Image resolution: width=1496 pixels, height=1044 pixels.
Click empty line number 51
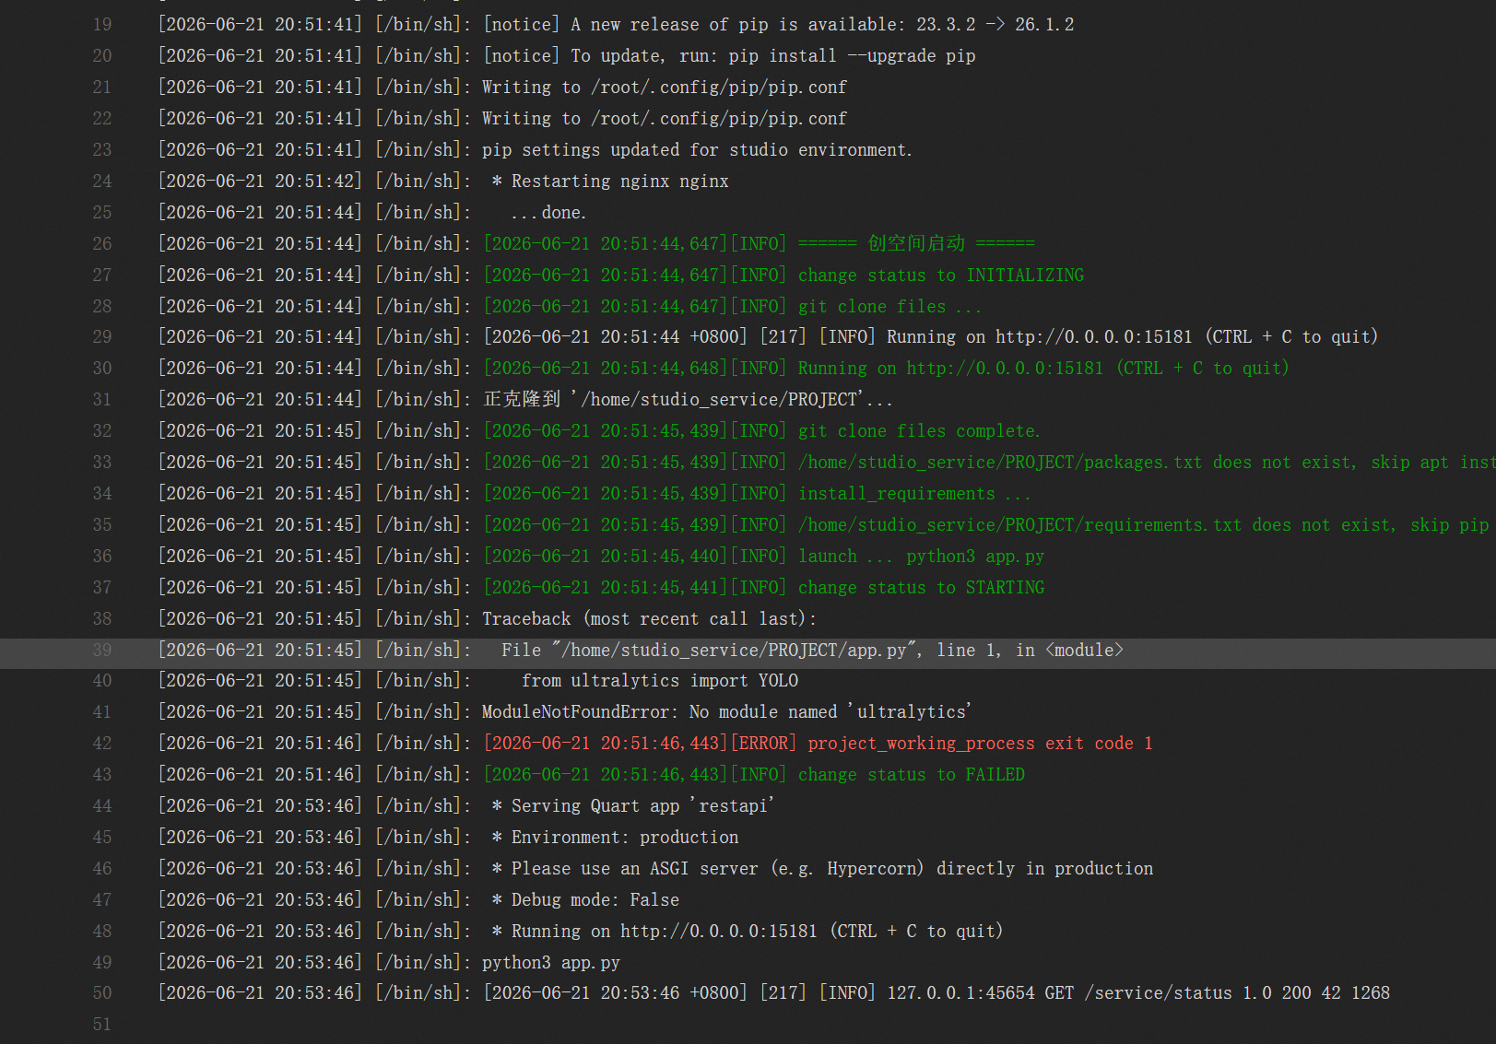tap(101, 1025)
